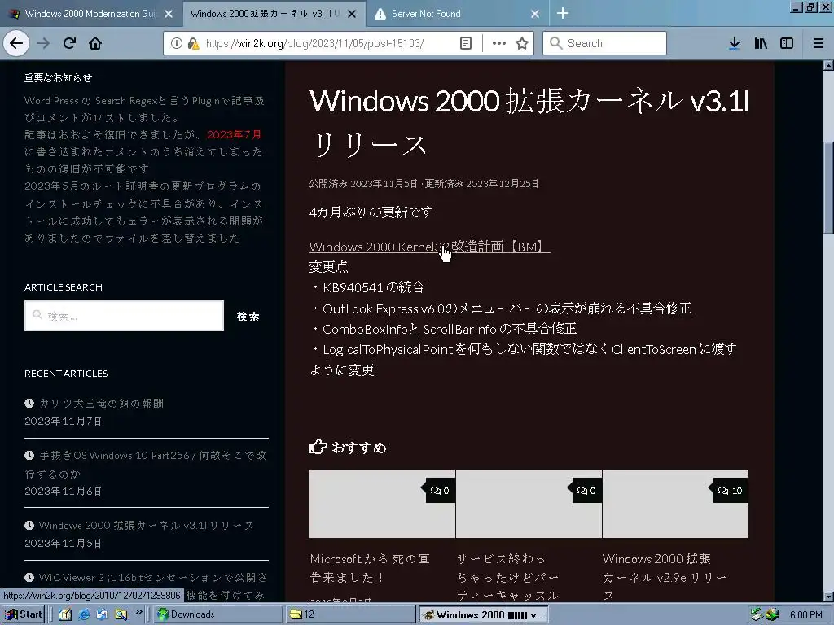The height and width of the screenshot is (625, 834).
Task: Open recommended Windows 2000 拡張カーネル v2.9e リリース
Action: [665, 577]
